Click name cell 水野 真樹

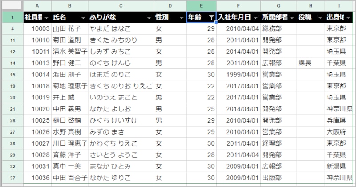[70, 132]
